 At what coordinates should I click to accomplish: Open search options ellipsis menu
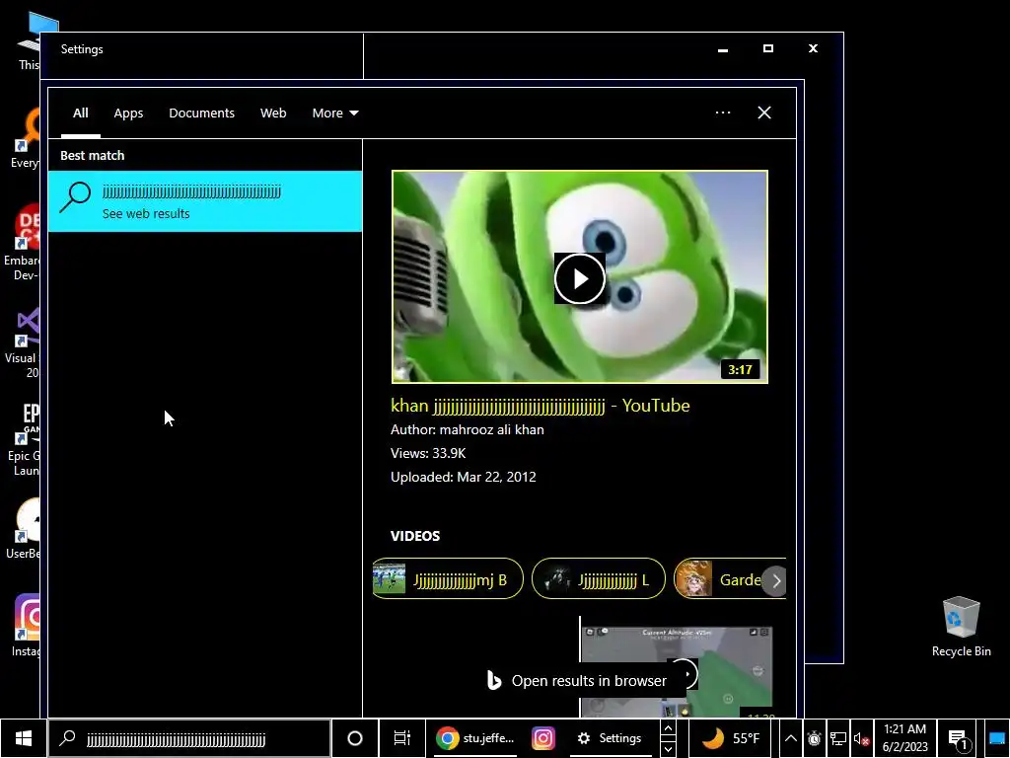[x=723, y=113]
